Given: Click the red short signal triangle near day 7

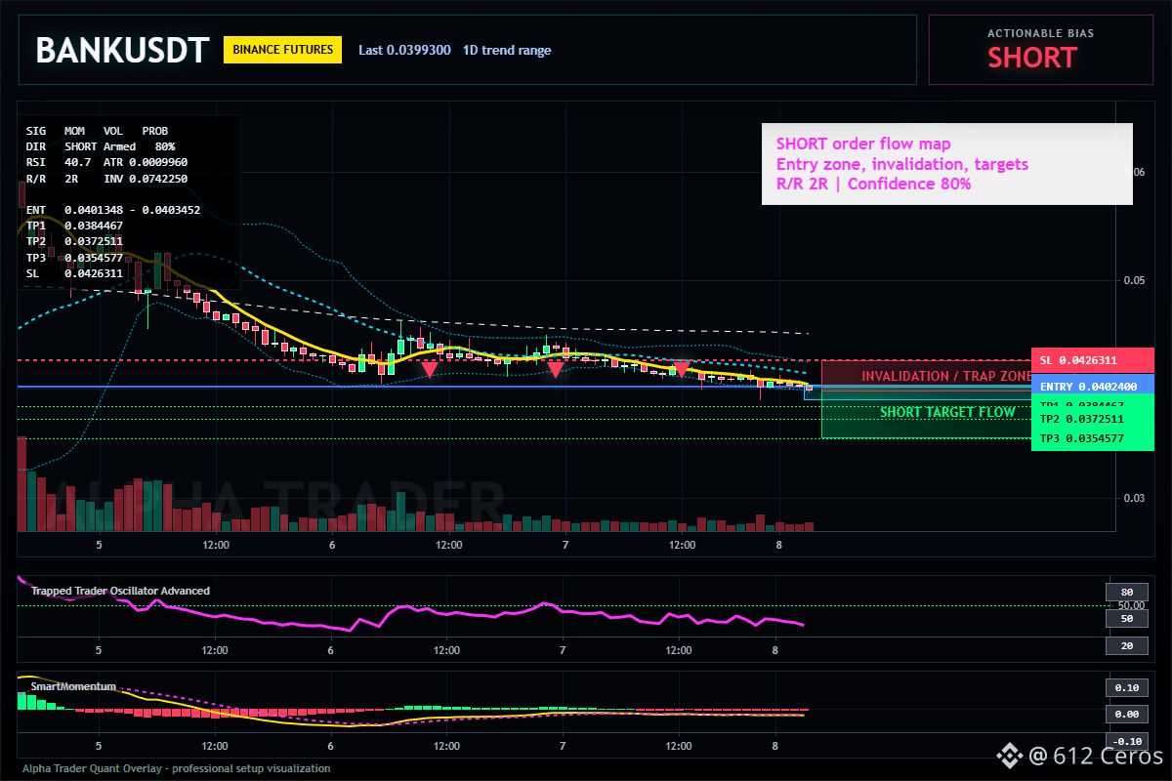Looking at the screenshot, I should click(x=555, y=370).
